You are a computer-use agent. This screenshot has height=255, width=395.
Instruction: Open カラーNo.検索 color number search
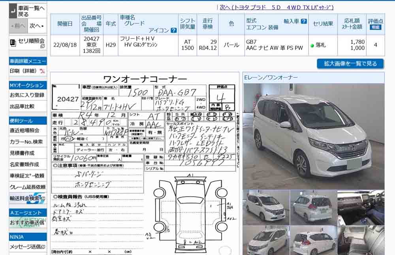point(26,141)
